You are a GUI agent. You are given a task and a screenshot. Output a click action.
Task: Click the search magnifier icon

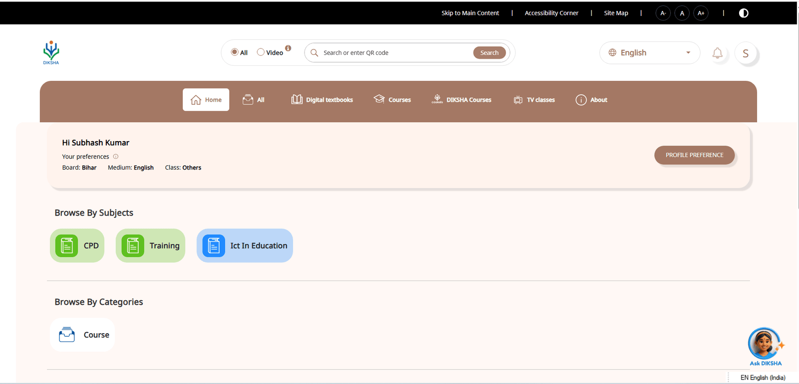pyautogui.click(x=314, y=52)
